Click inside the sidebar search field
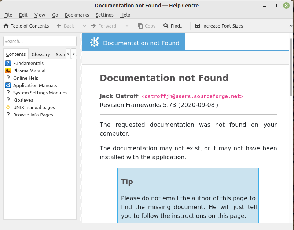Screen dimensions: 294x230 40,41
